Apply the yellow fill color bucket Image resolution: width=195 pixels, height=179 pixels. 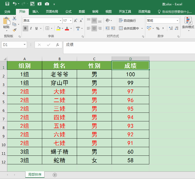click(x=58, y=28)
